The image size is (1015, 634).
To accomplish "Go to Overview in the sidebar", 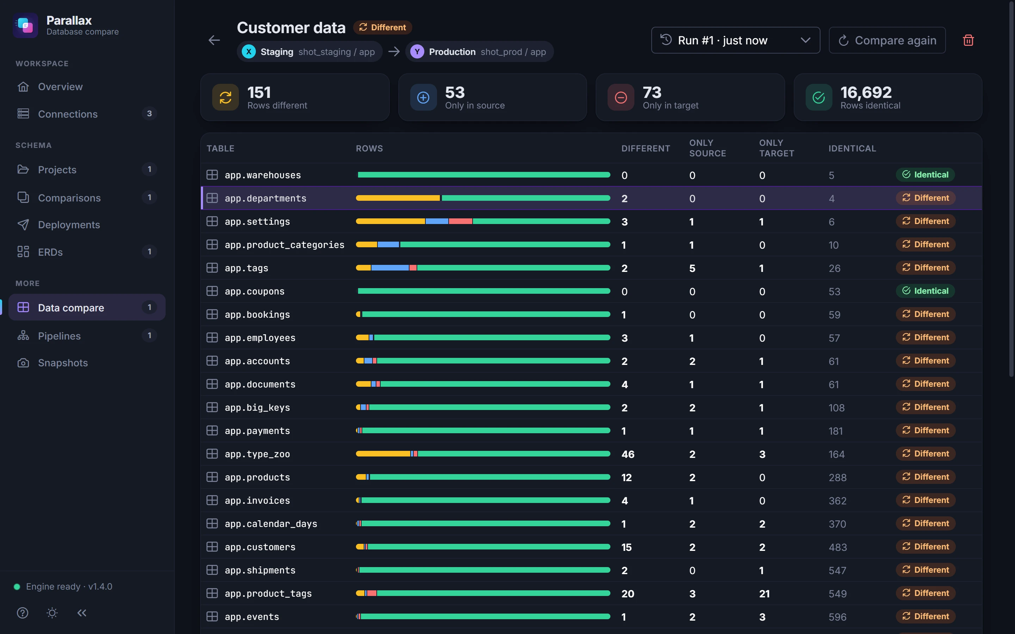I will click(87, 87).
